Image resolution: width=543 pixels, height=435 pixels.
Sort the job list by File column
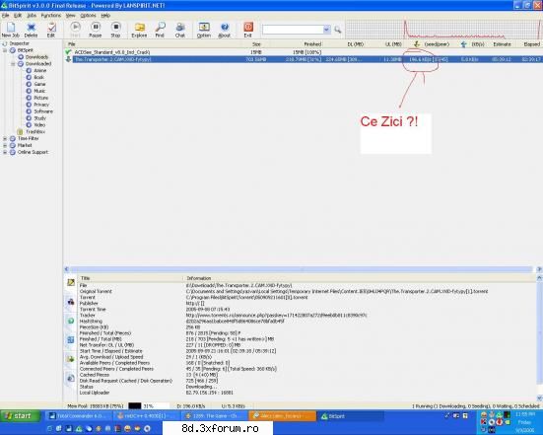[x=72, y=44]
